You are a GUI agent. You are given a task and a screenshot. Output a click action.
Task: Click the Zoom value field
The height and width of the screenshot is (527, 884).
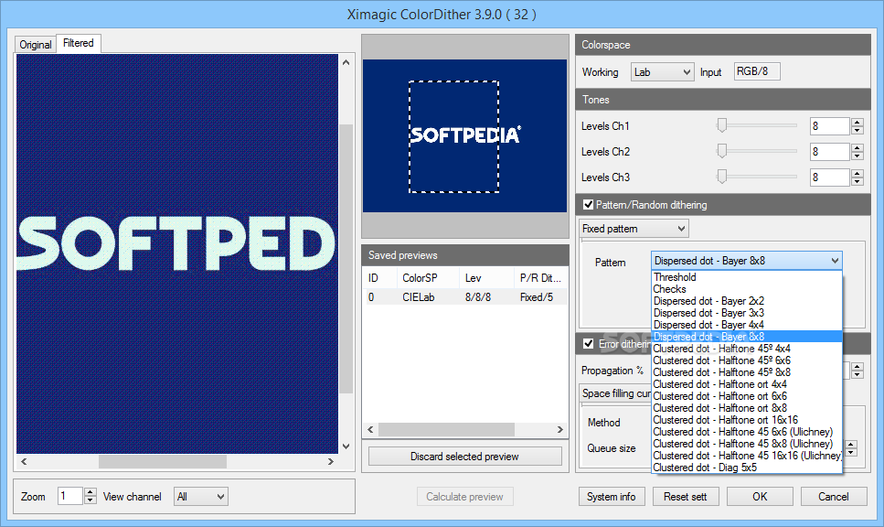pyautogui.click(x=69, y=496)
